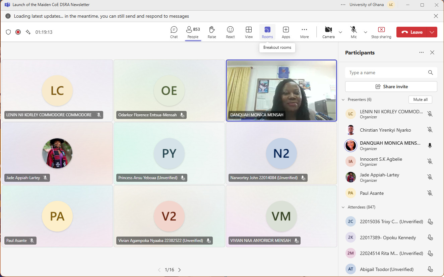Open title bar ellipsis settings menu
Screen dimensions: 444x277
point(343,5)
